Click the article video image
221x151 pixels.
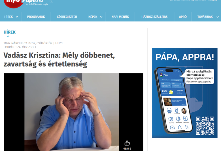[x=73, y=112]
